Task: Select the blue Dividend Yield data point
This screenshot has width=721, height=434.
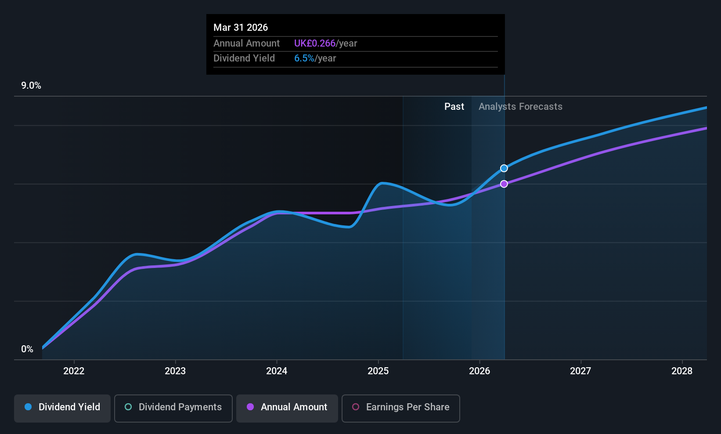Action: (x=504, y=168)
